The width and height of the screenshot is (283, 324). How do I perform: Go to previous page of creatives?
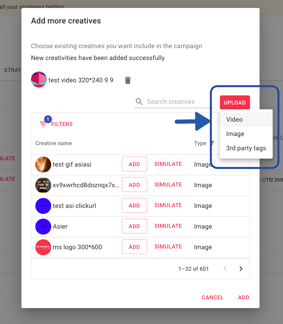coord(225,269)
